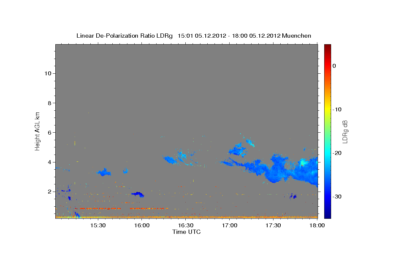Click the colorbar value -20 label
This screenshot has height=262, width=393.
pyautogui.click(x=337, y=153)
